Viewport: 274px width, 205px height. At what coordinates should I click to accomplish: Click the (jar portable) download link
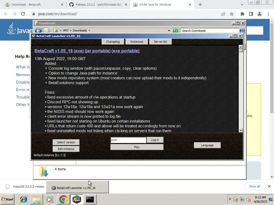coord(98,51)
